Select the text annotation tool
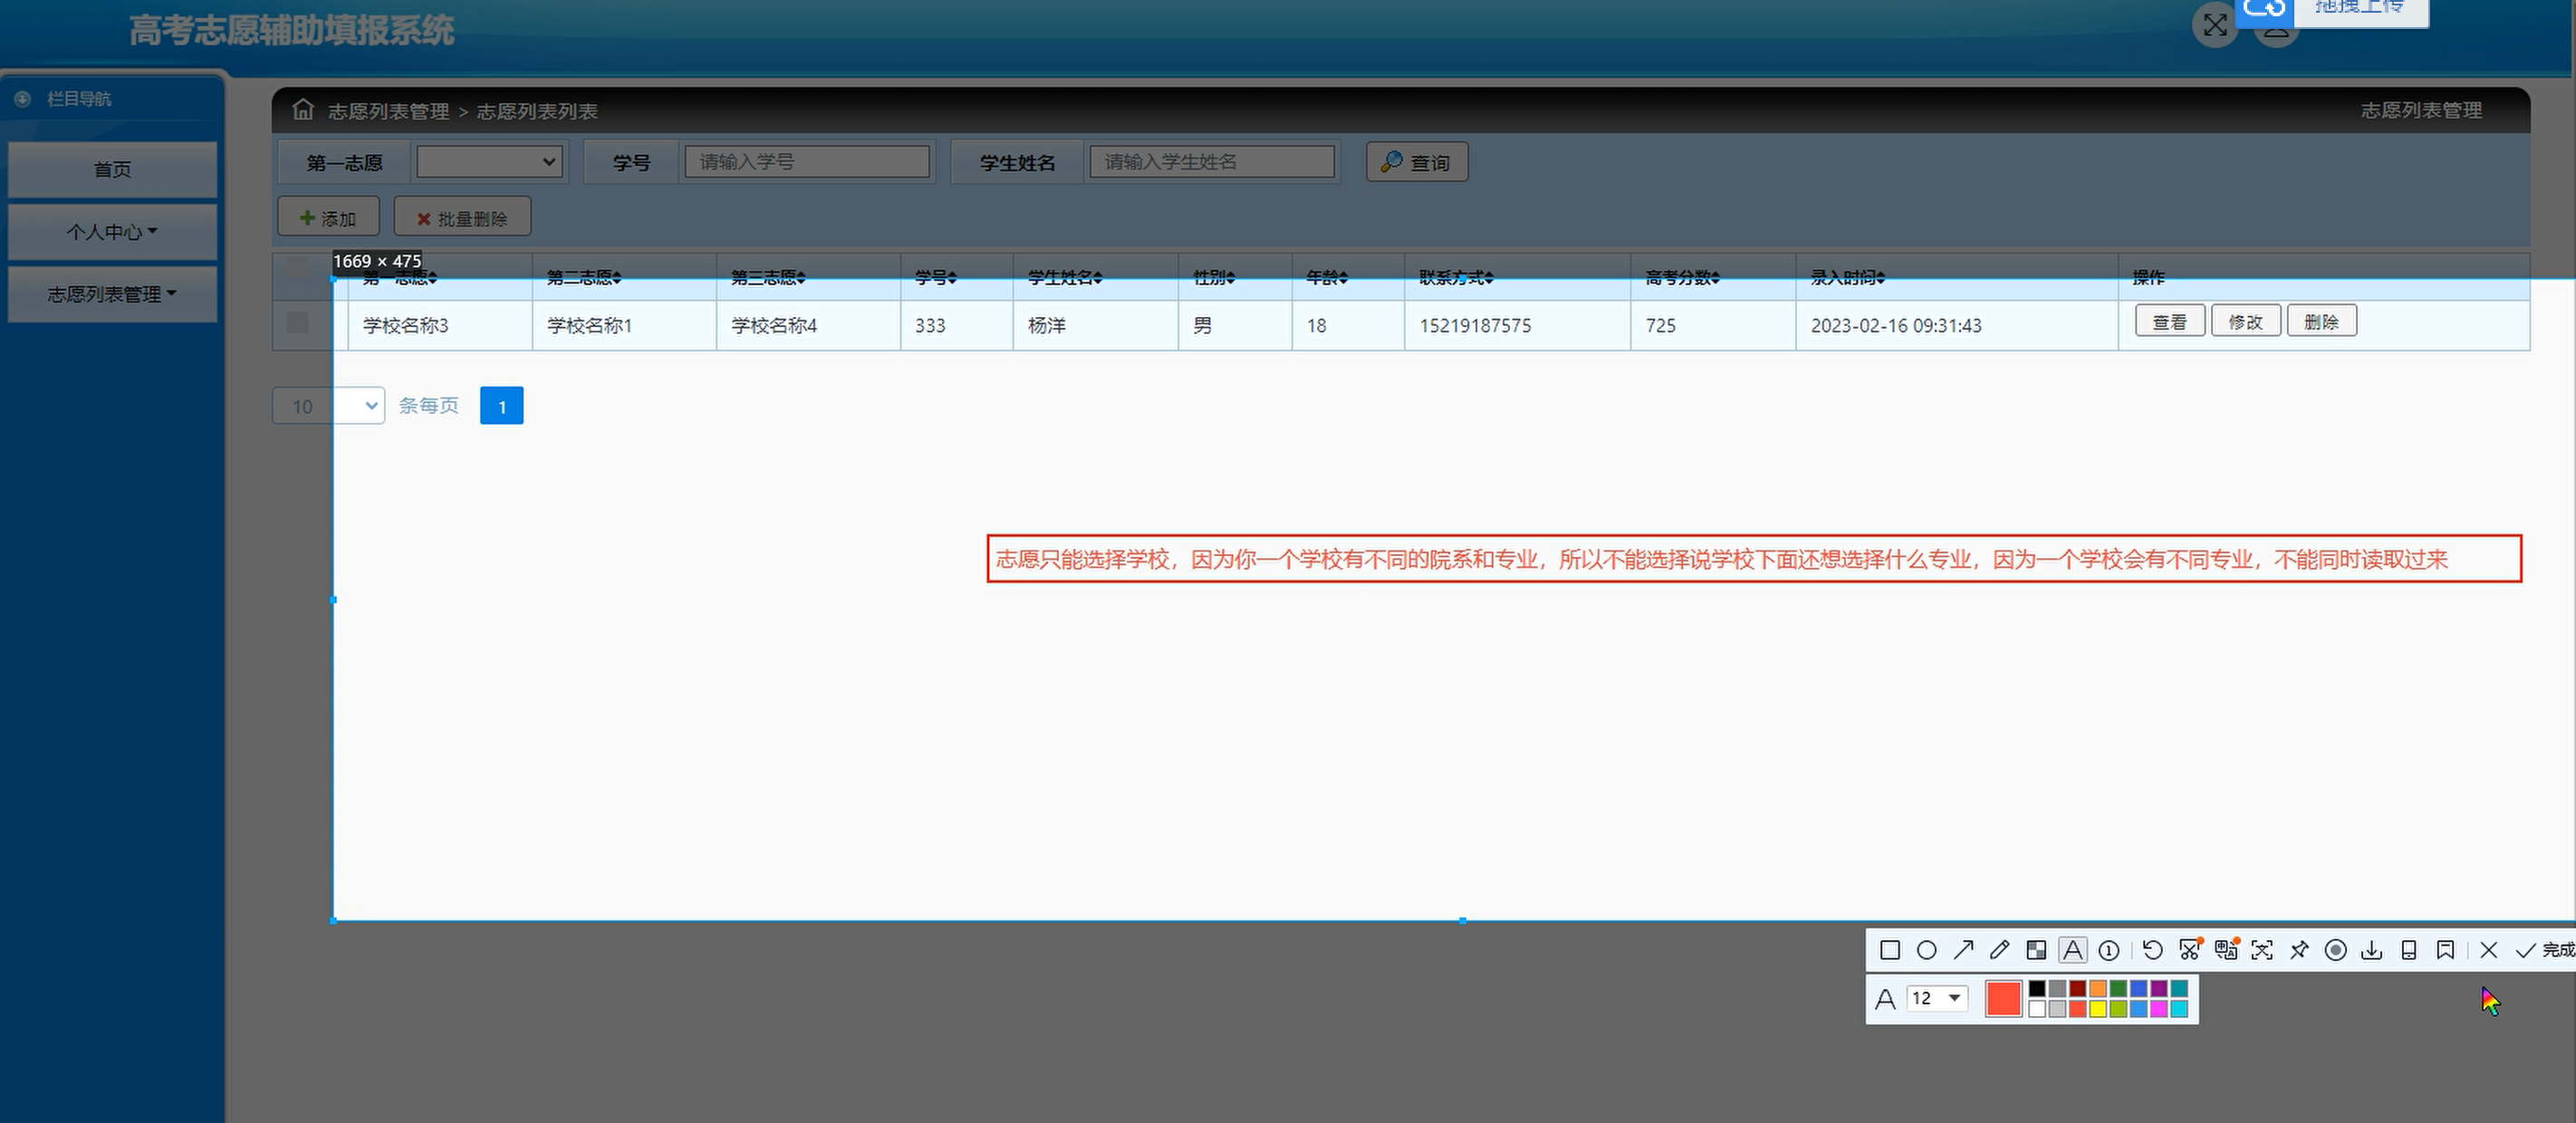Screen dimensions: 2576x1123 [2073, 950]
